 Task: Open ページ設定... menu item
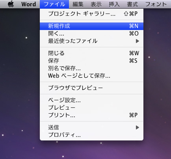point(91,100)
